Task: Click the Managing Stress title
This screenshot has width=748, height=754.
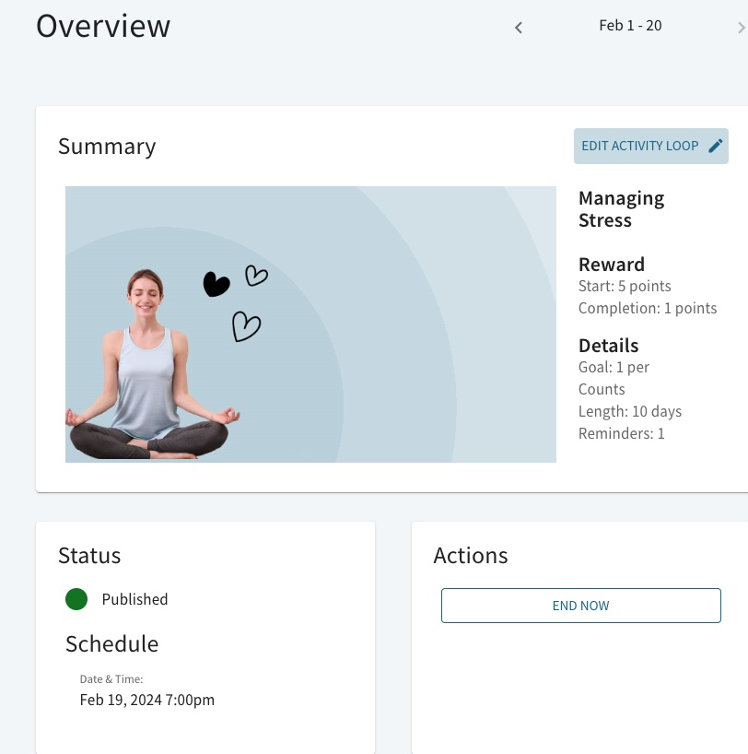Action: [x=621, y=209]
